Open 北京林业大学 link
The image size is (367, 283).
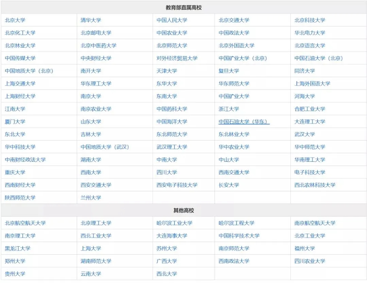(x=20, y=46)
